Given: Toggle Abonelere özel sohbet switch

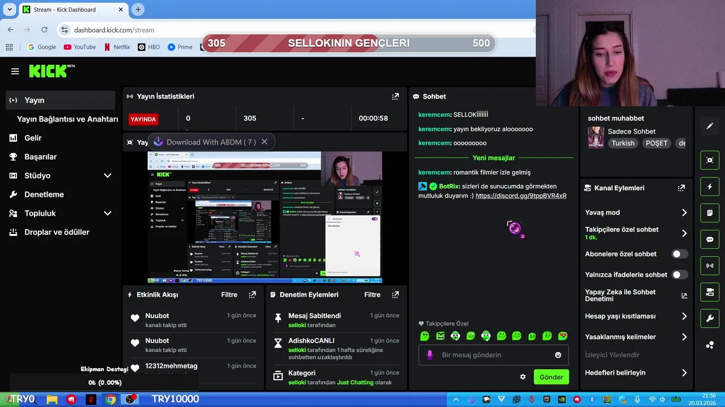Looking at the screenshot, I should coord(680,254).
